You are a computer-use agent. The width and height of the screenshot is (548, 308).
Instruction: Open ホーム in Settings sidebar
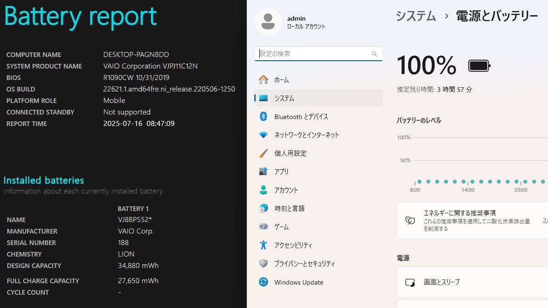point(319,80)
